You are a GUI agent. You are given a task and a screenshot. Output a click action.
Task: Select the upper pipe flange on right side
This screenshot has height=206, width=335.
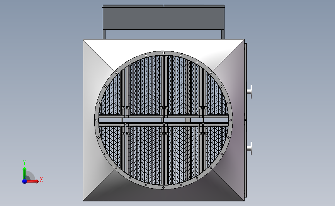tap(250, 92)
